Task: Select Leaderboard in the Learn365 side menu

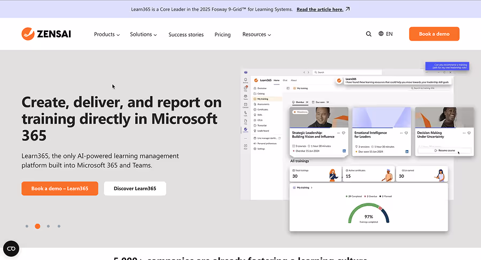Action: 261,131
